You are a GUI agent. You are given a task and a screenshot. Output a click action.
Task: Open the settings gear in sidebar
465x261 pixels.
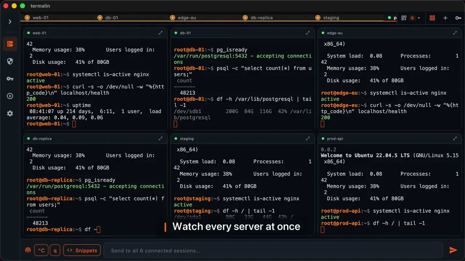pyautogui.click(x=10, y=113)
